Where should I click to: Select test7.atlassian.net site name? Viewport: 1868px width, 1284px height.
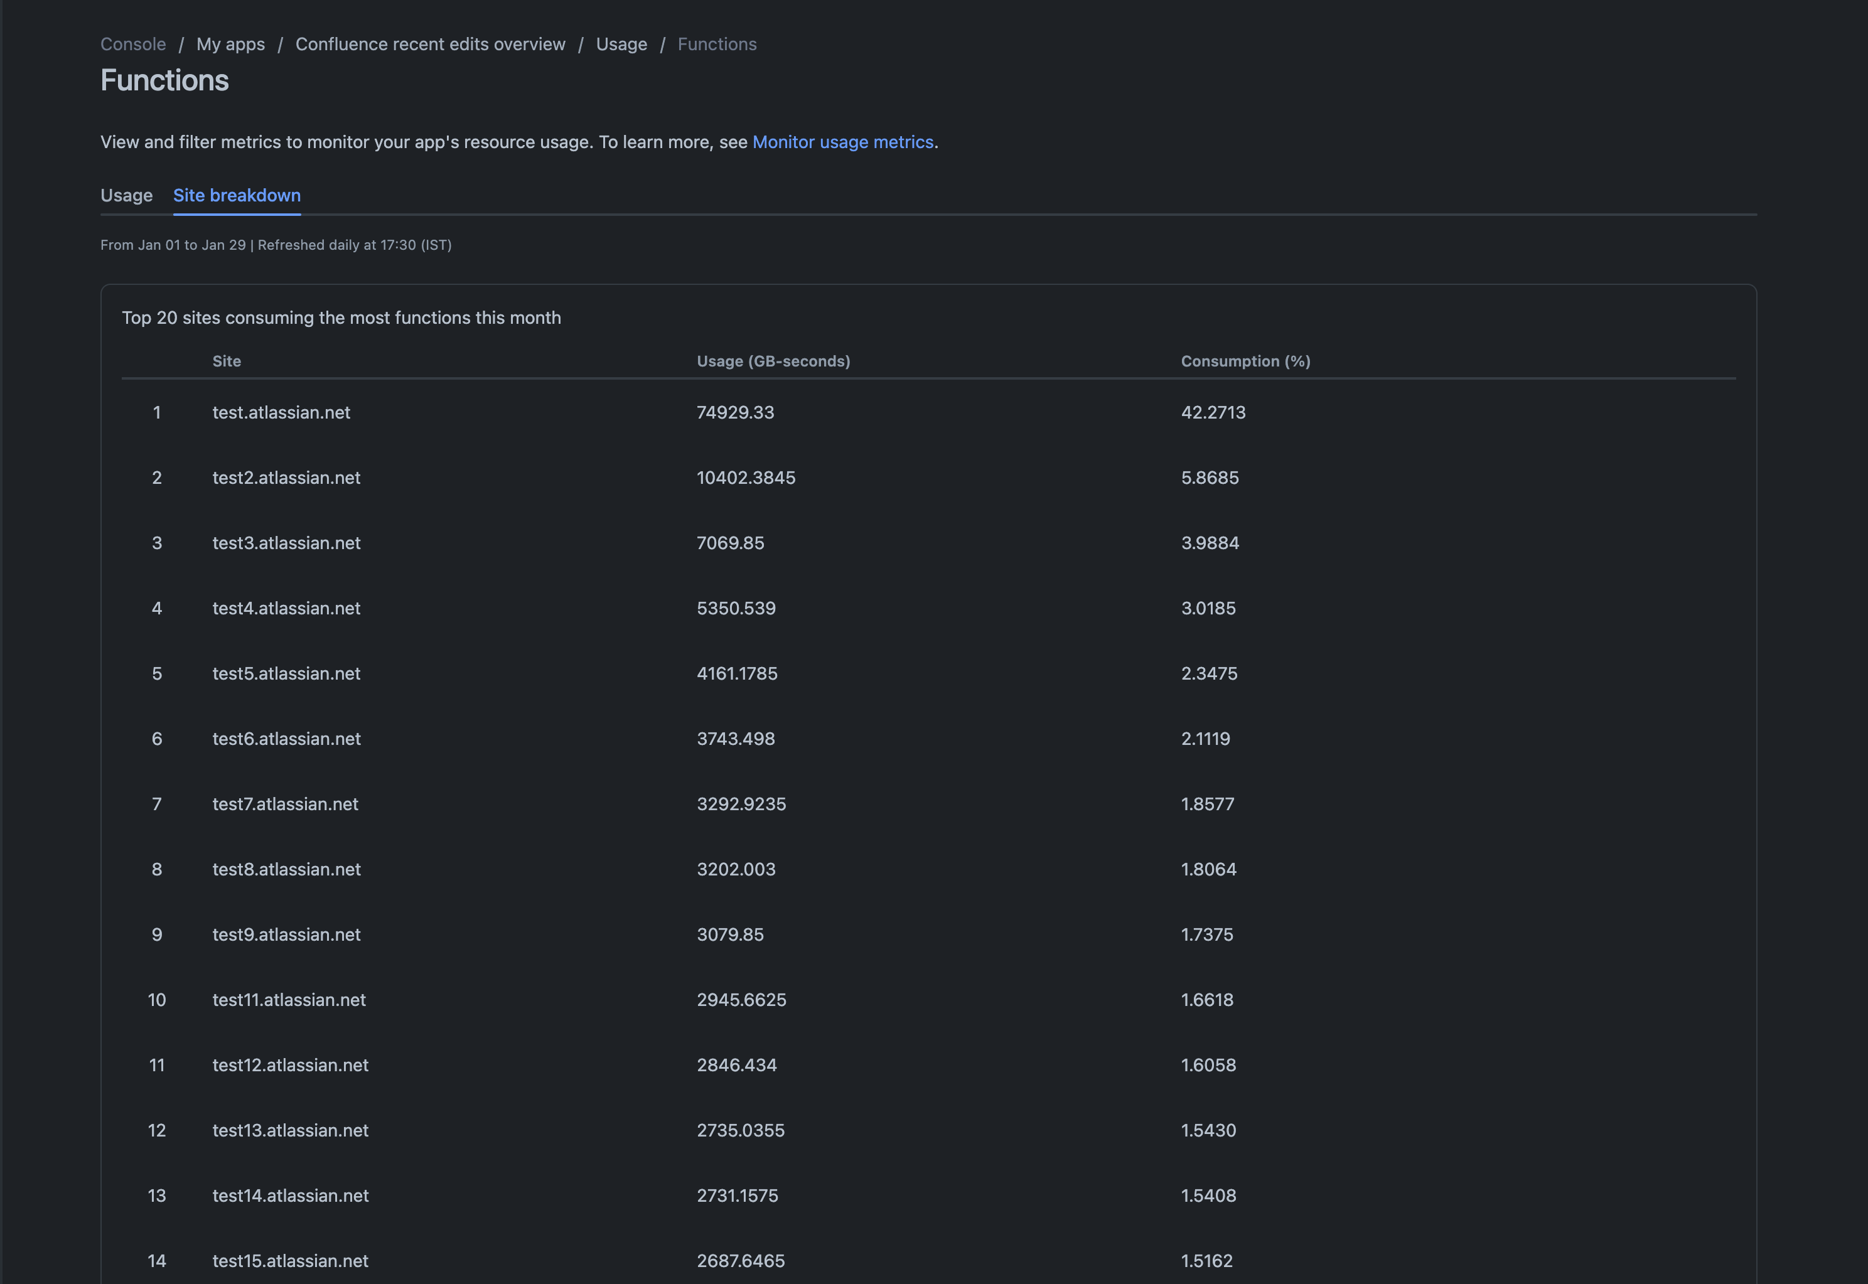[285, 804]
